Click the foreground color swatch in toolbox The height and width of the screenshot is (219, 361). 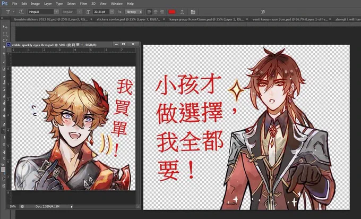(3, 170)
